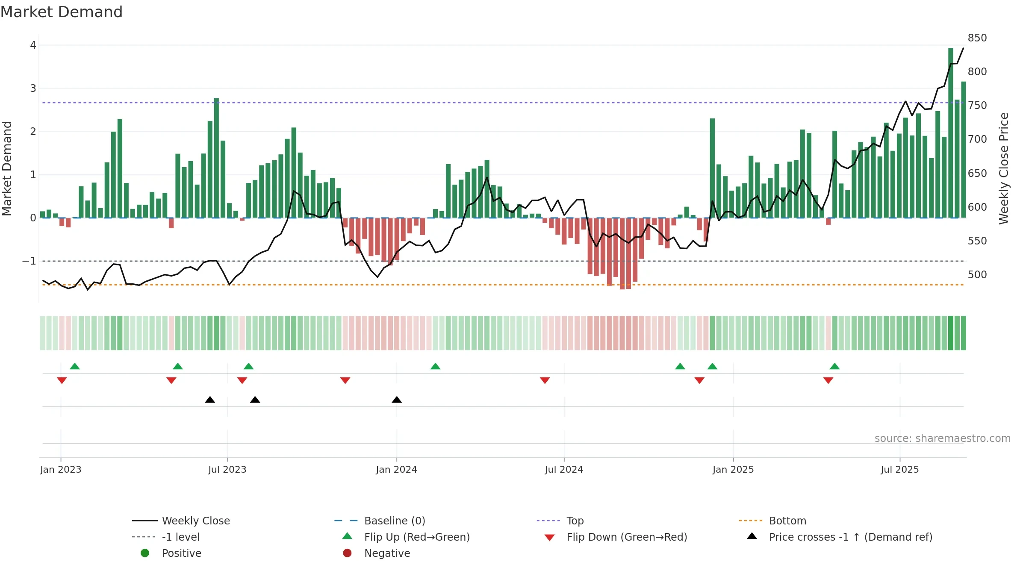Viewport: 1026px width, 577px height.
Task: Toggle Top legend entry
Action: 560,521
